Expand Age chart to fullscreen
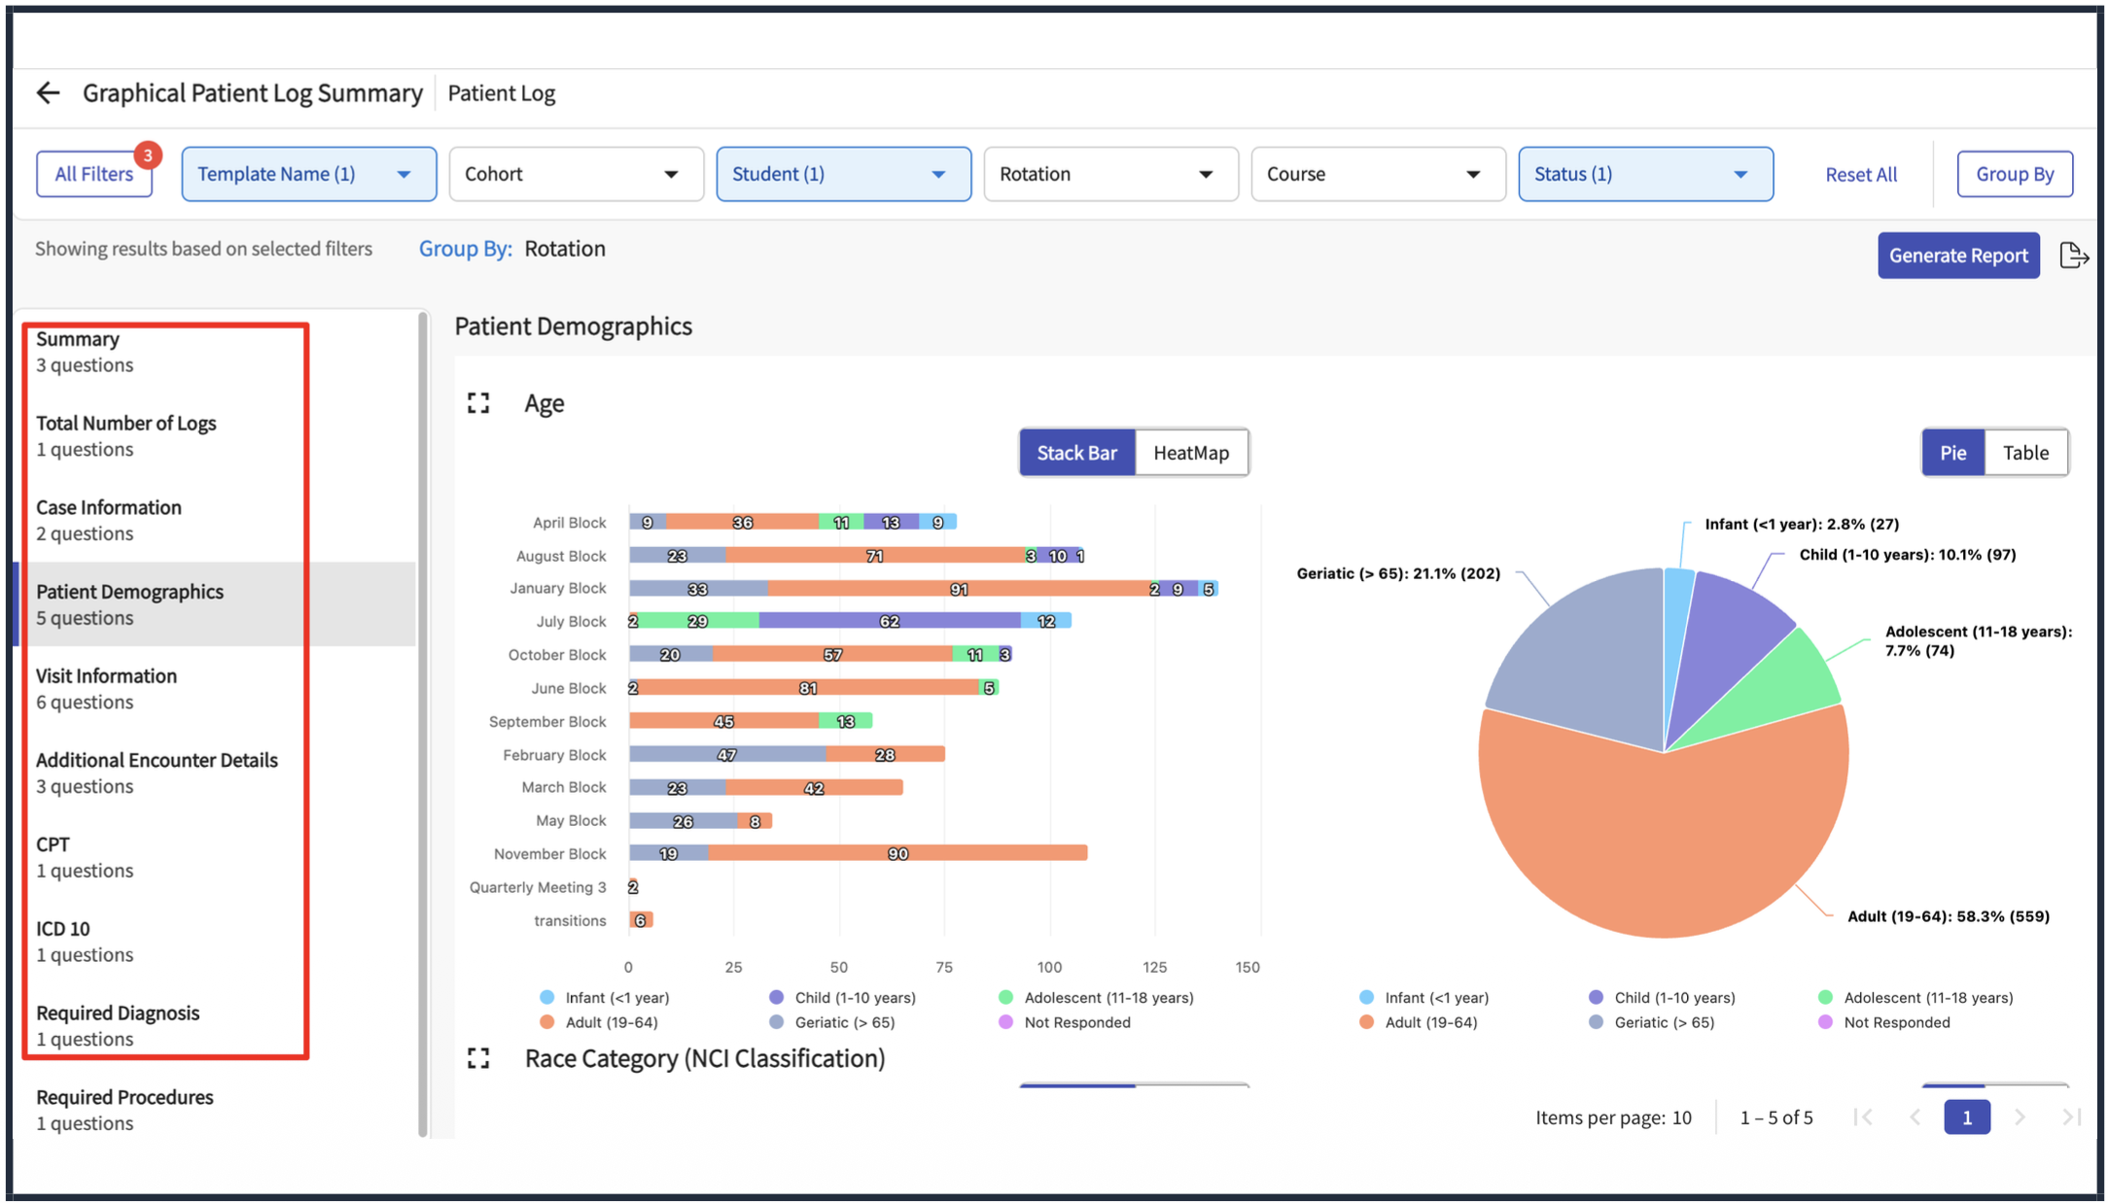 478,403
